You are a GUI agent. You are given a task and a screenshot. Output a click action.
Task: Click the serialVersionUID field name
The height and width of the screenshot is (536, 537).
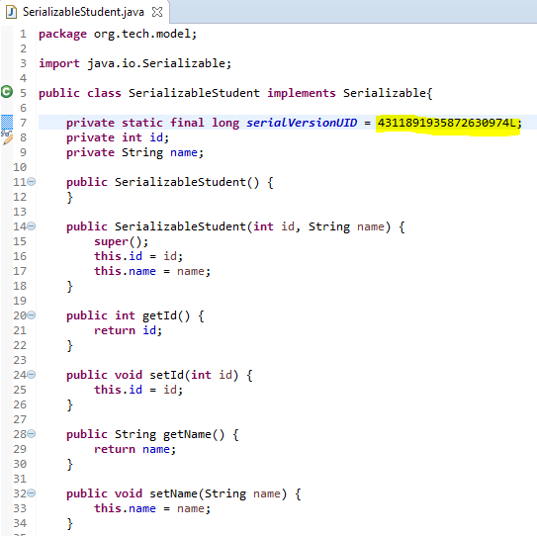pyautogui.click(x=302, y=123)
